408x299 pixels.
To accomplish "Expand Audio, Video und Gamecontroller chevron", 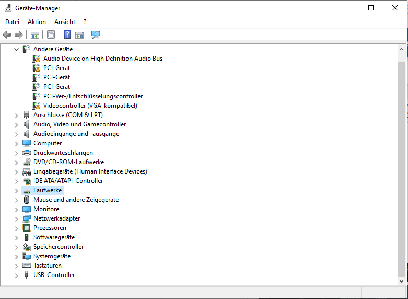I will tap(16, 124).
